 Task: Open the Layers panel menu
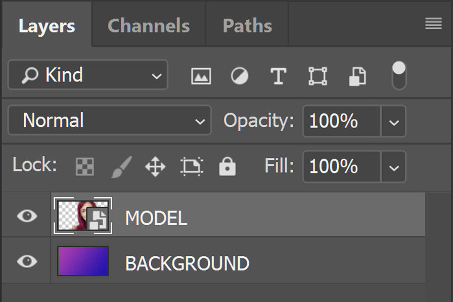click(433, 23)
